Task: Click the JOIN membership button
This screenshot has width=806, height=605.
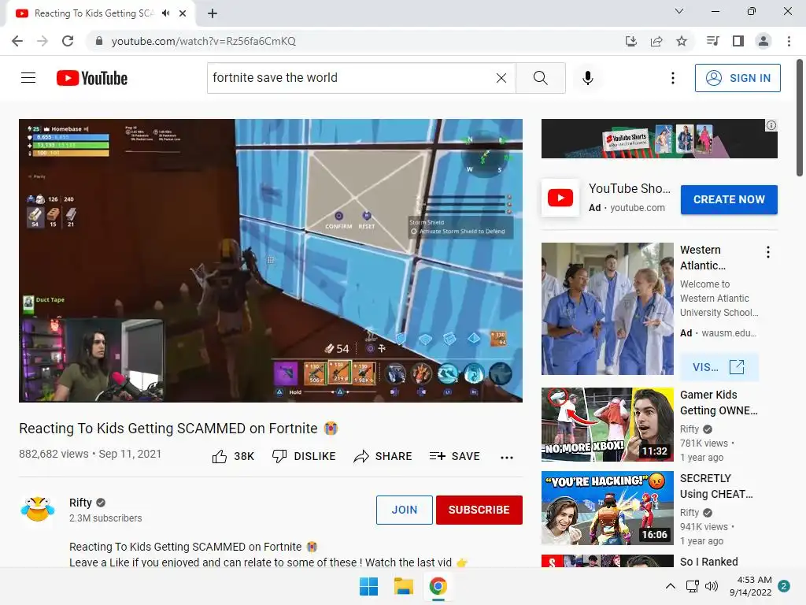Action: (404, 510)
